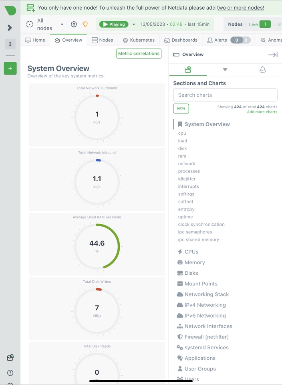Jump to the disk charts entry
The width and height of the screenshot is (282, 385).
(x=182, y=148)
